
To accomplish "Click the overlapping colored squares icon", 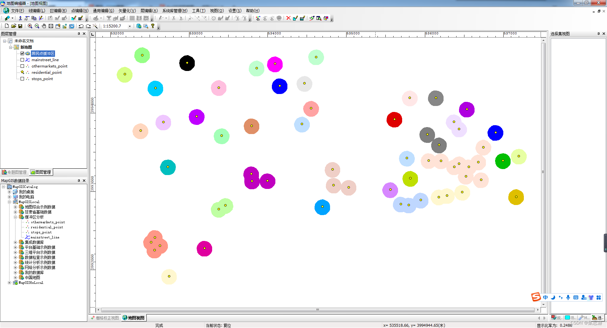I will pyautogui.click(x=326, y=18).
